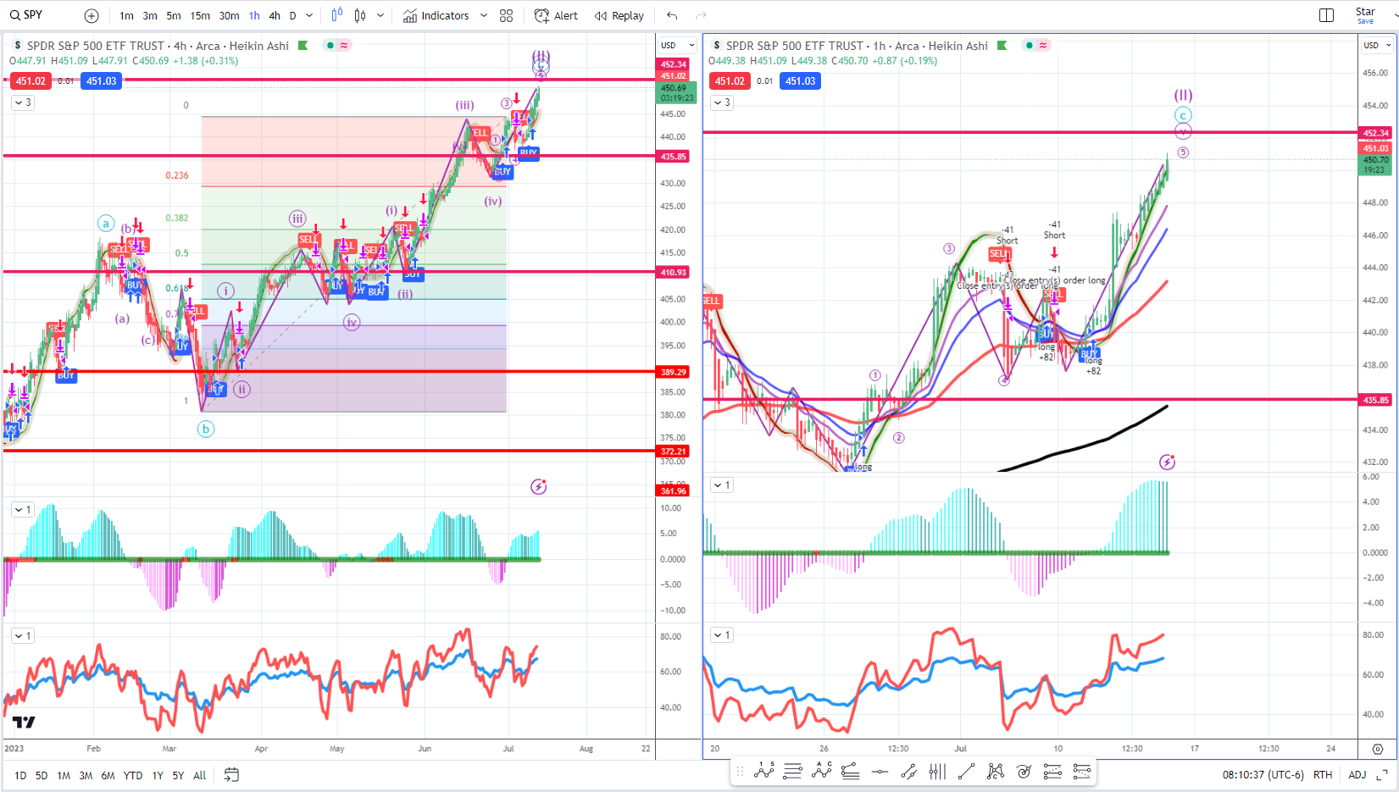This screenshot has height=792, width=1399.
Task: Expand the timeframe interval dropdown
Action: [x=309, y=15]
